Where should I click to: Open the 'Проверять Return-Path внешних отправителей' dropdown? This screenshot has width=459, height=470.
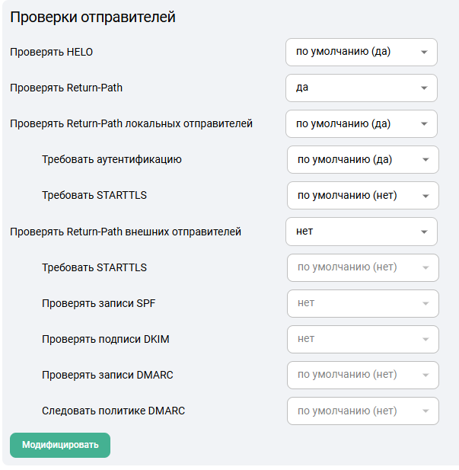click(362, 231)
